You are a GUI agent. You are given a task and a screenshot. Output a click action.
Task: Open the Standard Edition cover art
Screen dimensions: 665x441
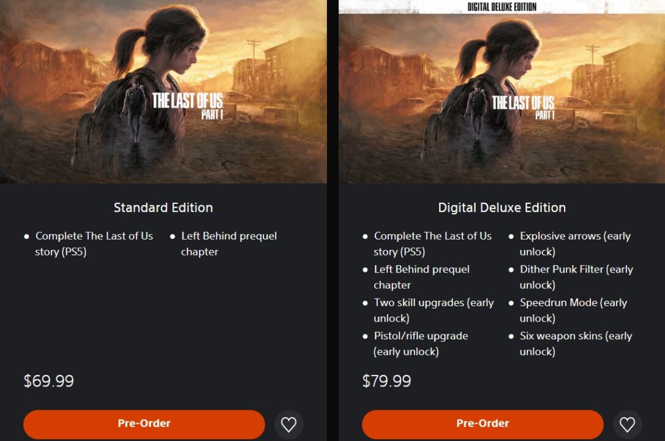click(163, 92)
